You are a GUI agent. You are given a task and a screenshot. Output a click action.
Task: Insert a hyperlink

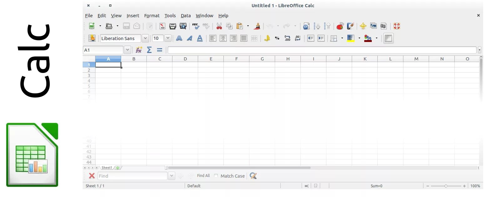(x=307, y=26)
